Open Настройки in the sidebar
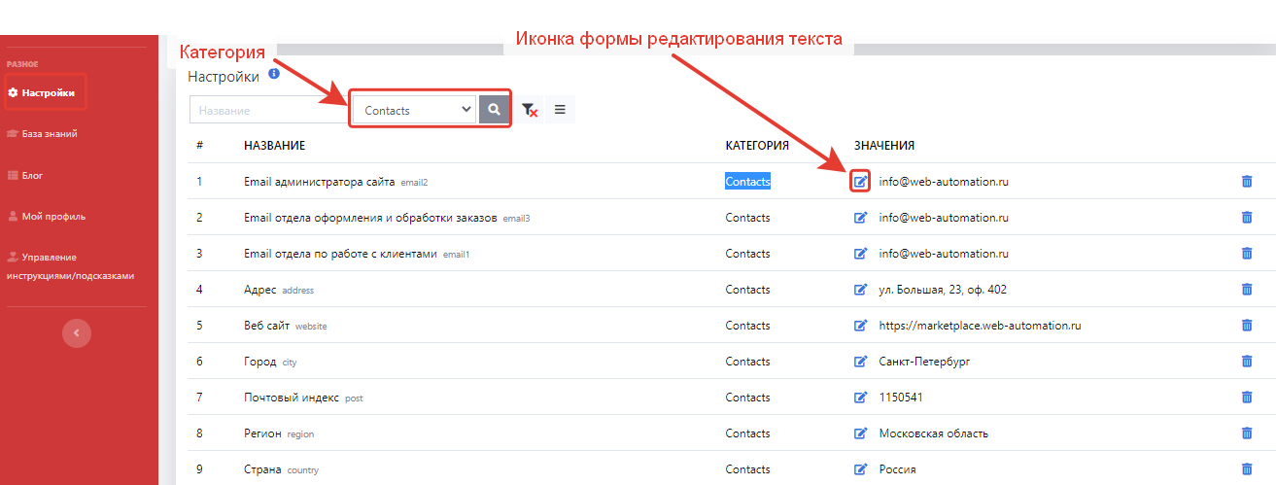The height and width of the screenshot is (485, 1276). coord(48,93)
